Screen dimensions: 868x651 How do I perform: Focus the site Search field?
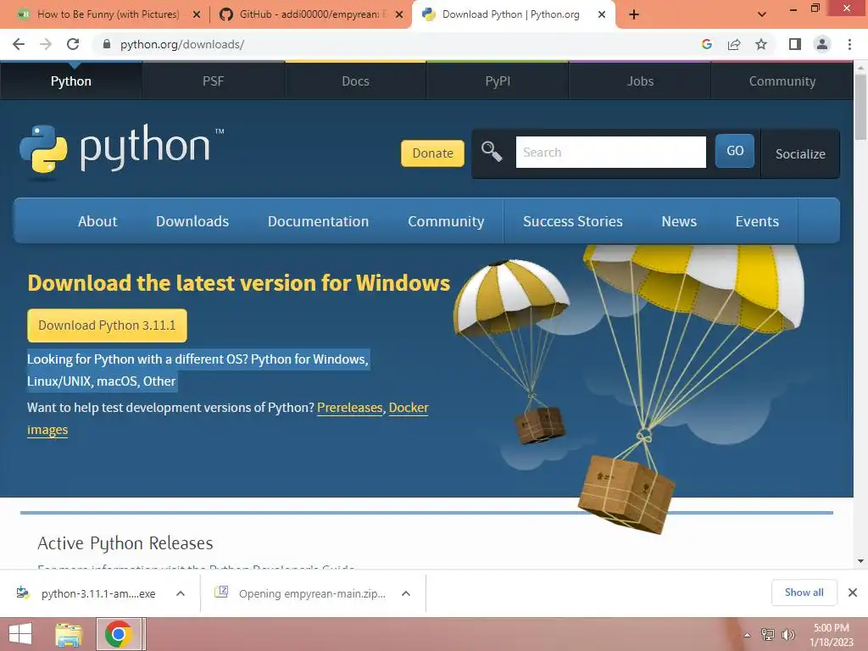tap(610, 153)
